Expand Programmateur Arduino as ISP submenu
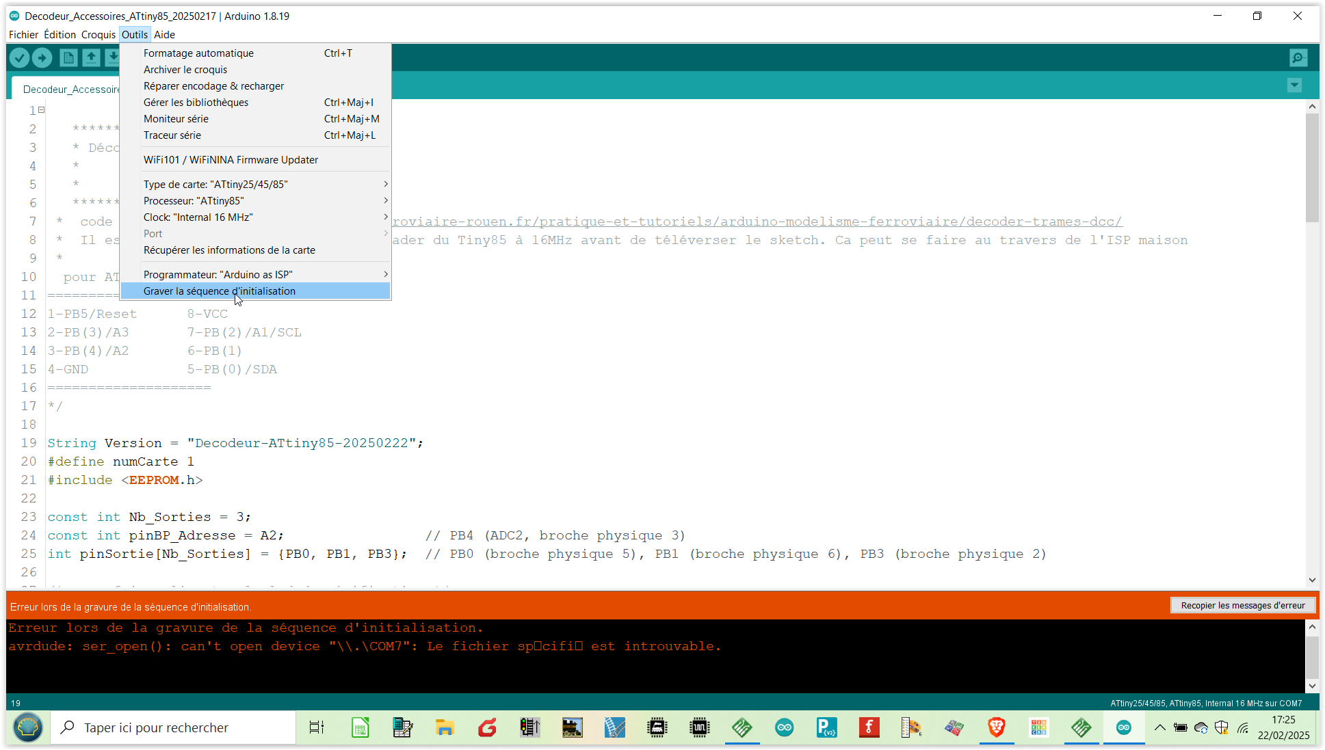1325x750 pixels. coord(255,275)
